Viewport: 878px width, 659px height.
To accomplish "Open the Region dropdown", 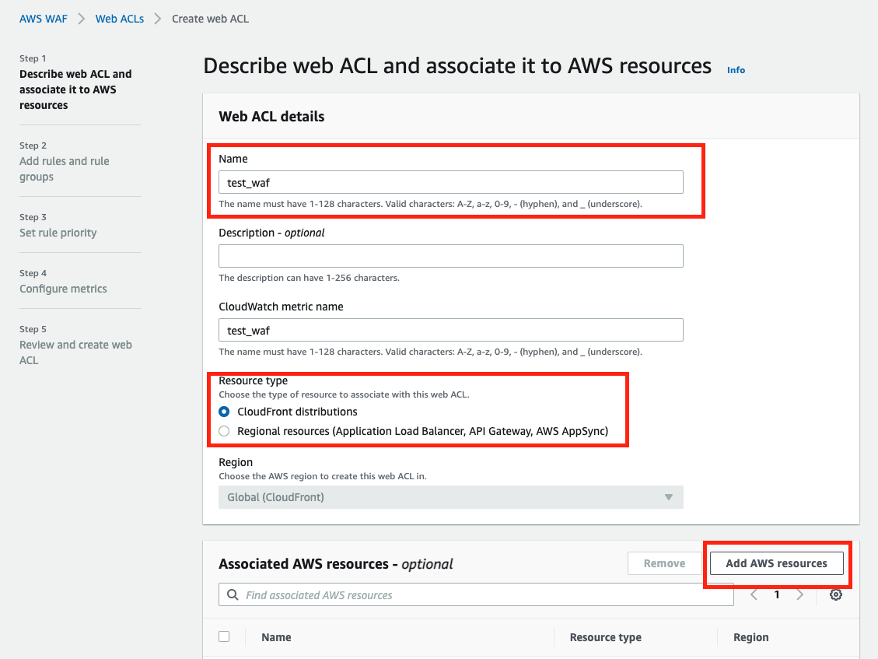I will point(450,497).
